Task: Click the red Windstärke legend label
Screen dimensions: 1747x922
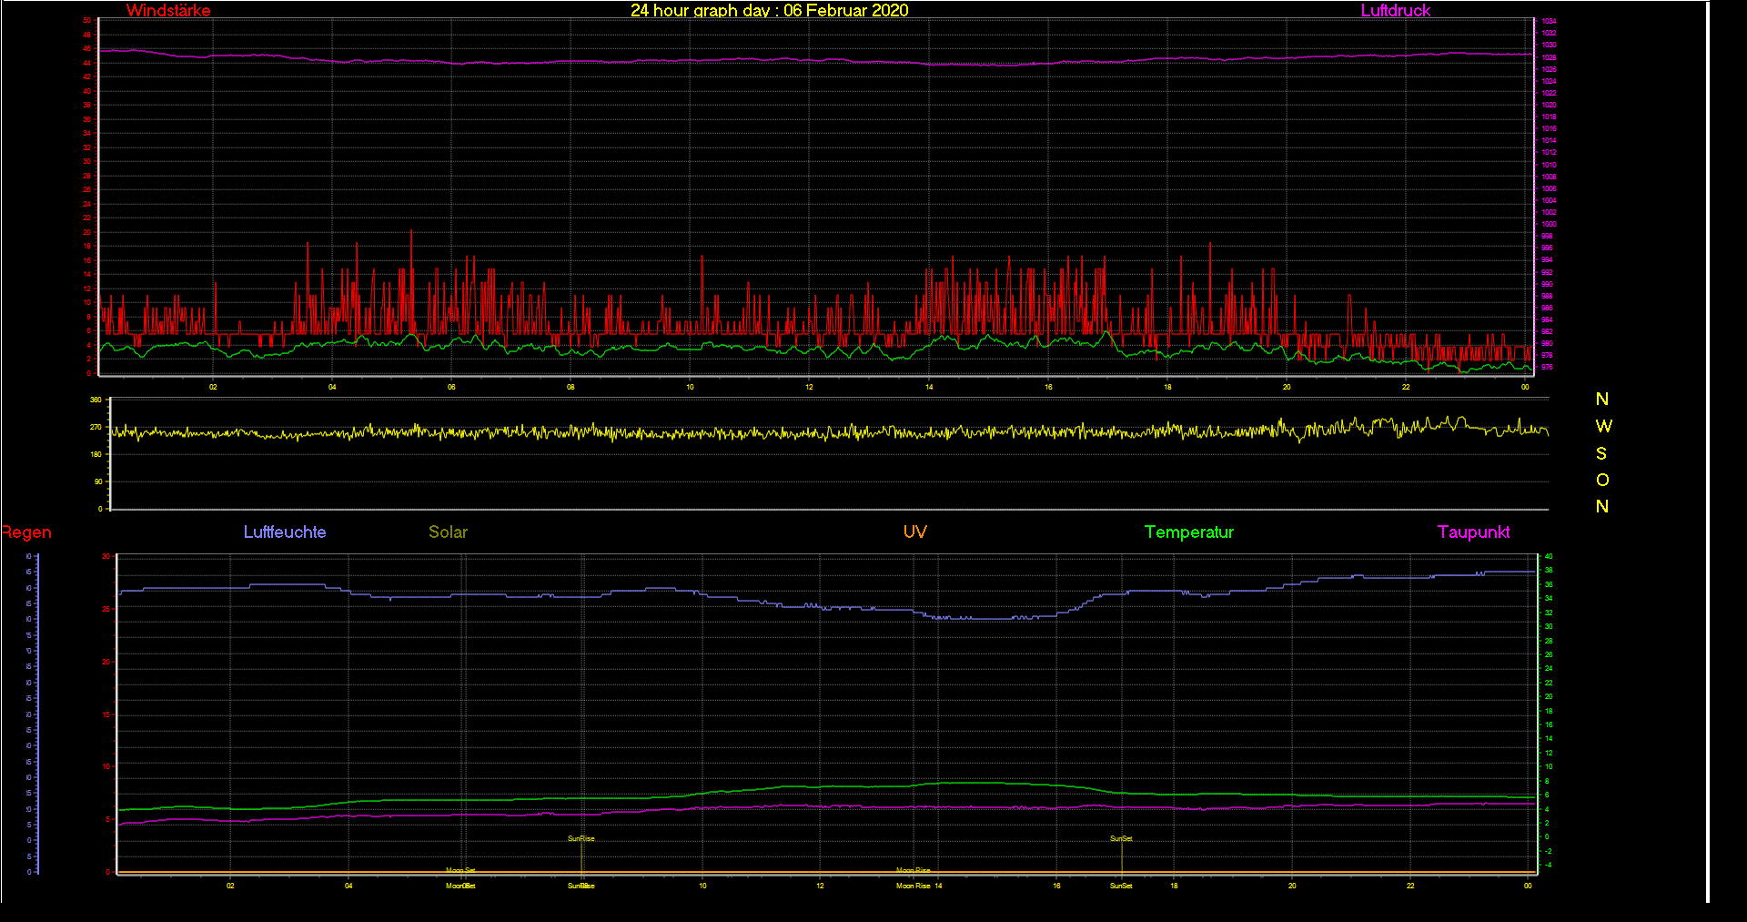Action: pos(168,10)
